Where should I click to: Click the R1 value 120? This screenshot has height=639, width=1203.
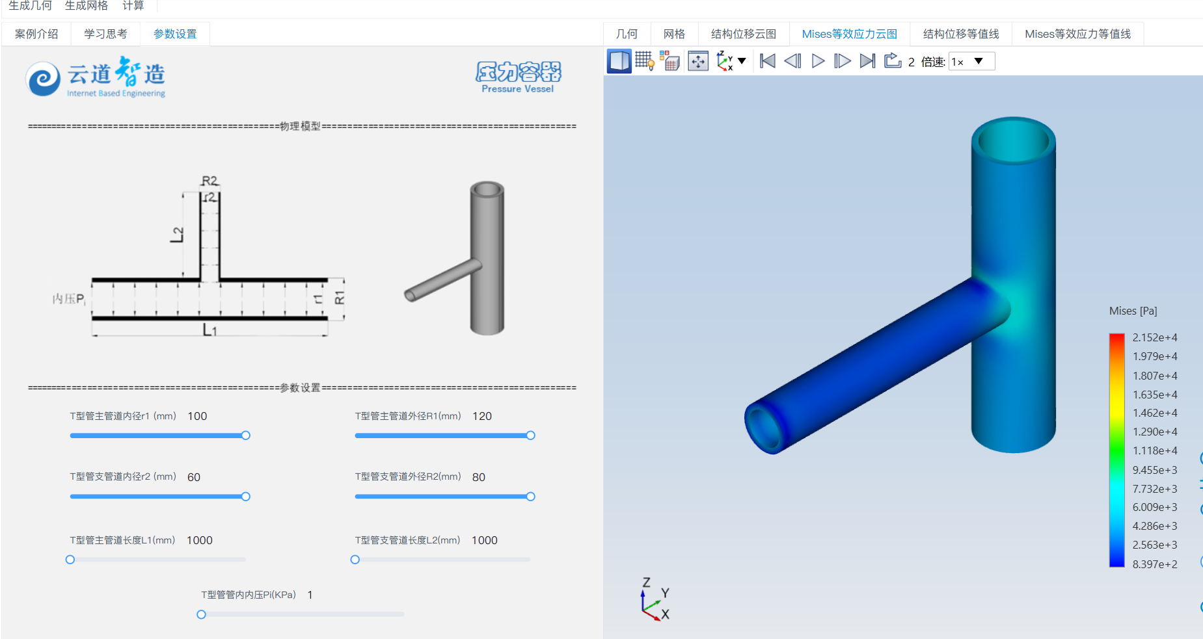pyautogui.click(x=482, y=416)
